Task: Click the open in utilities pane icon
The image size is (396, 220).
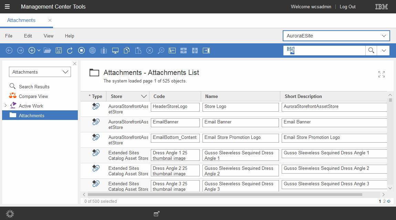Action: (206, 51)
